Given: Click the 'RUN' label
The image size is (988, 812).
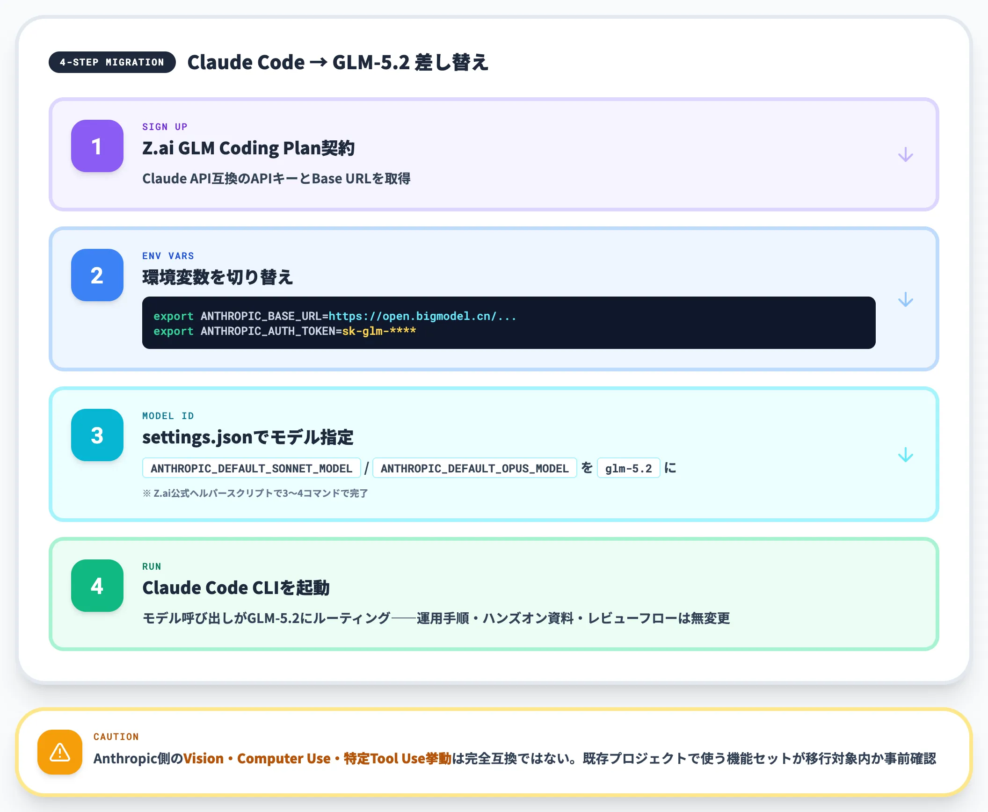Looking at the screenshot, I should (152, 566).
